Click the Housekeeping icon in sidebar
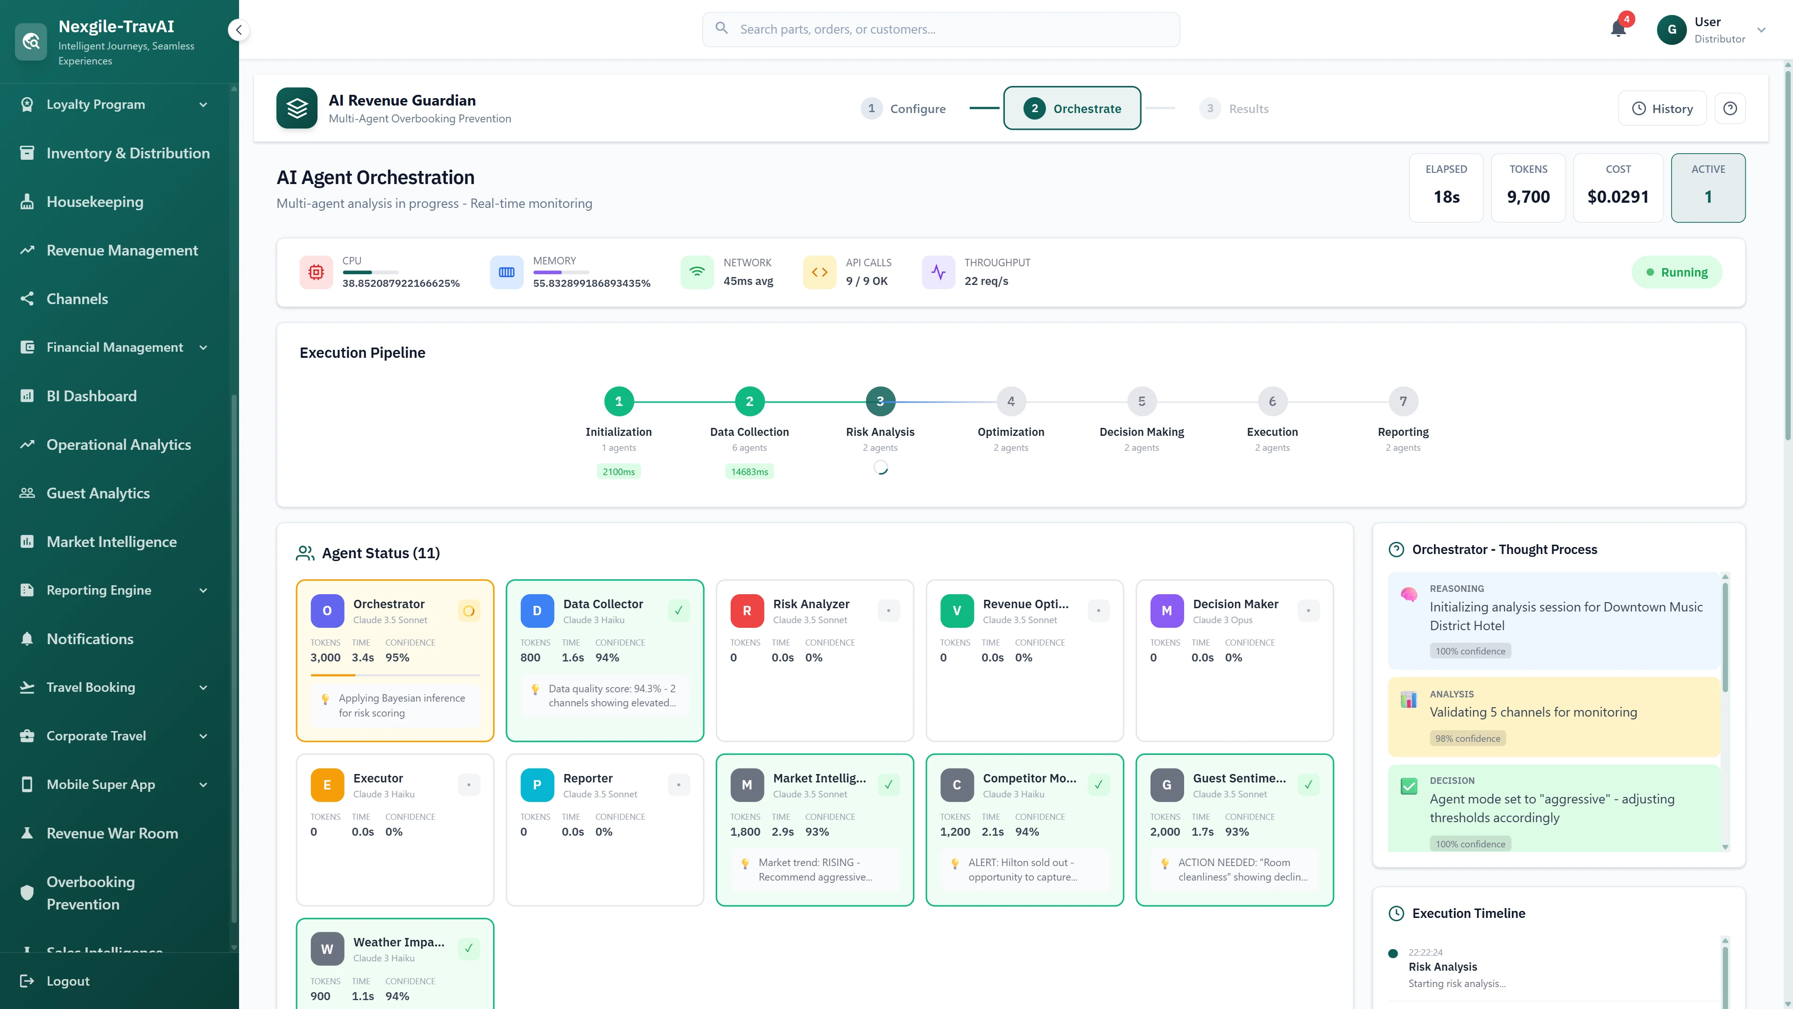The width and height of the screenshot is (1793, 1009). point(28,201)
